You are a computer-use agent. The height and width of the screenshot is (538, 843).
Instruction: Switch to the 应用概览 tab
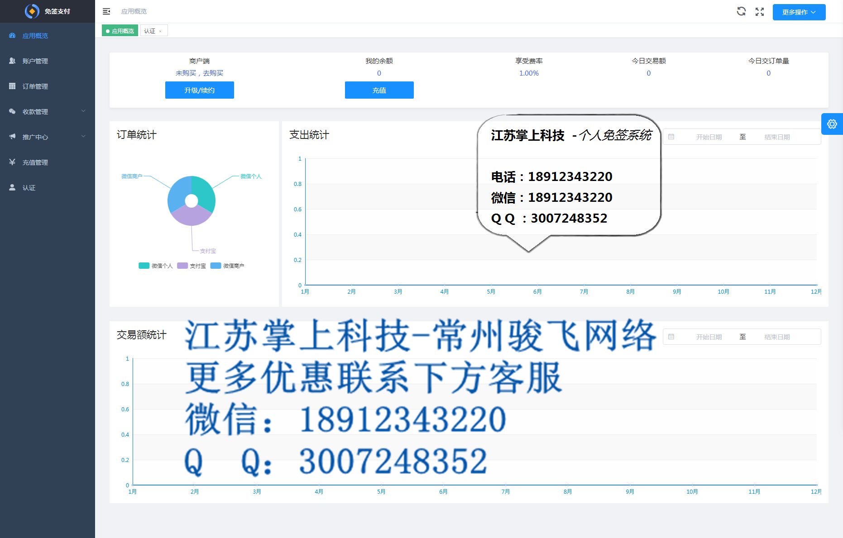pyautogui.click(x=120, y=31)
